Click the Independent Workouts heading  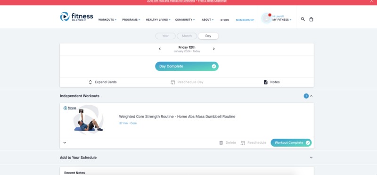[x=80, y=96]
